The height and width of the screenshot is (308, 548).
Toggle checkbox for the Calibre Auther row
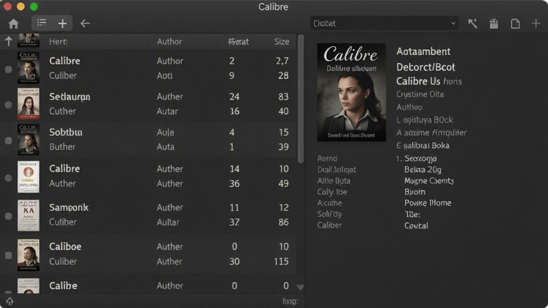pos(9,178)
